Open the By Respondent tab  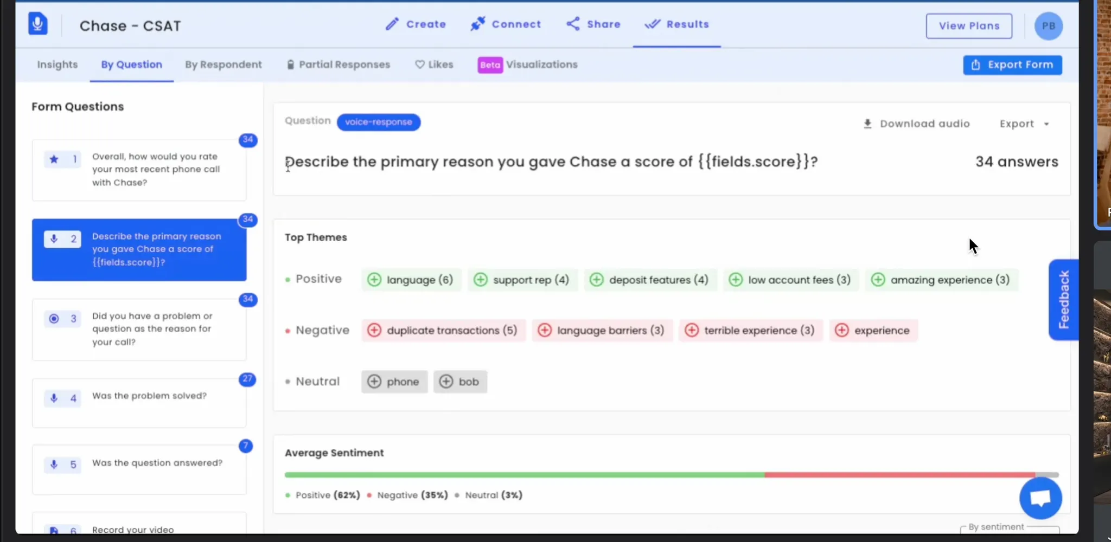point(224,64)
